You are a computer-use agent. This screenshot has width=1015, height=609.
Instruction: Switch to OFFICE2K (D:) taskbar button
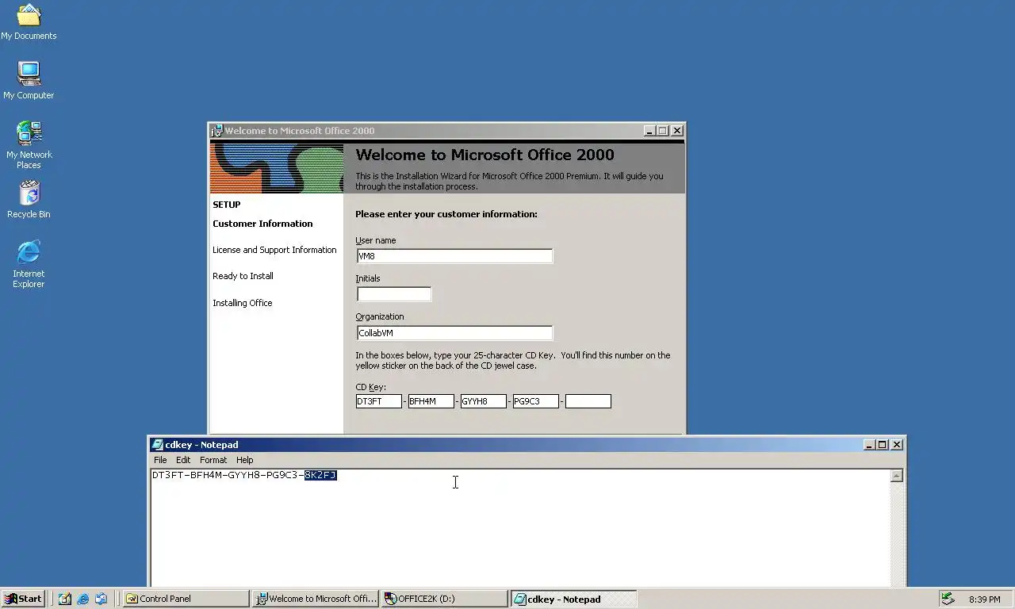(445, 599)
